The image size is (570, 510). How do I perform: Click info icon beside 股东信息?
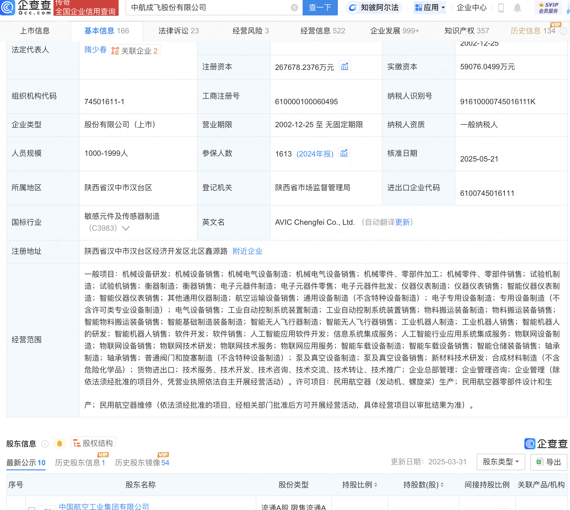(x=45, y=444)
